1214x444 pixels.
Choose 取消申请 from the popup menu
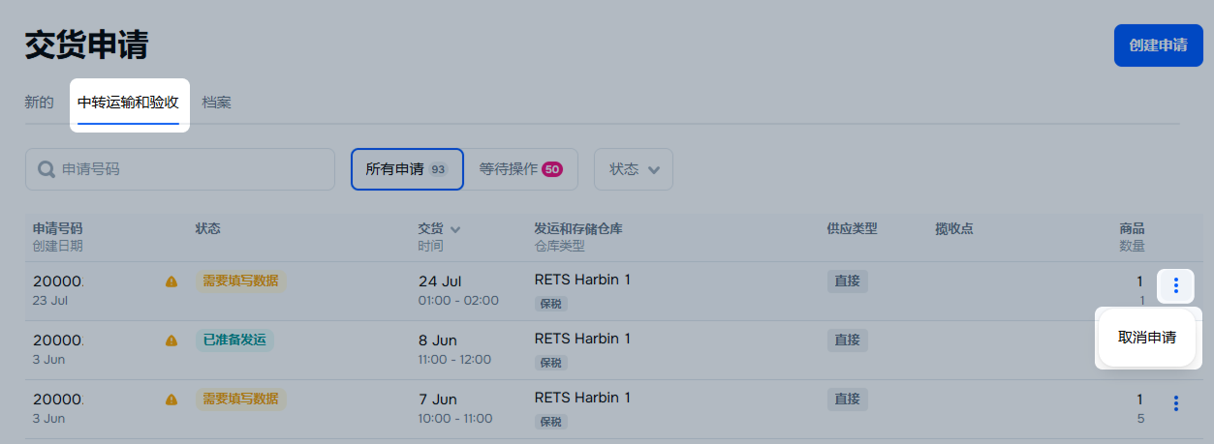point(1147,338)
